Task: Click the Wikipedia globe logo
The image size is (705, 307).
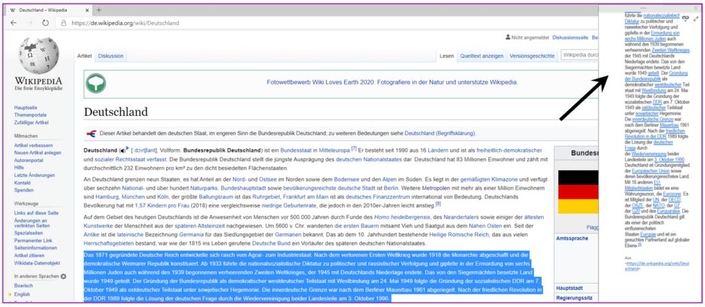Action: pyautogui.click(x=38, y=60)
